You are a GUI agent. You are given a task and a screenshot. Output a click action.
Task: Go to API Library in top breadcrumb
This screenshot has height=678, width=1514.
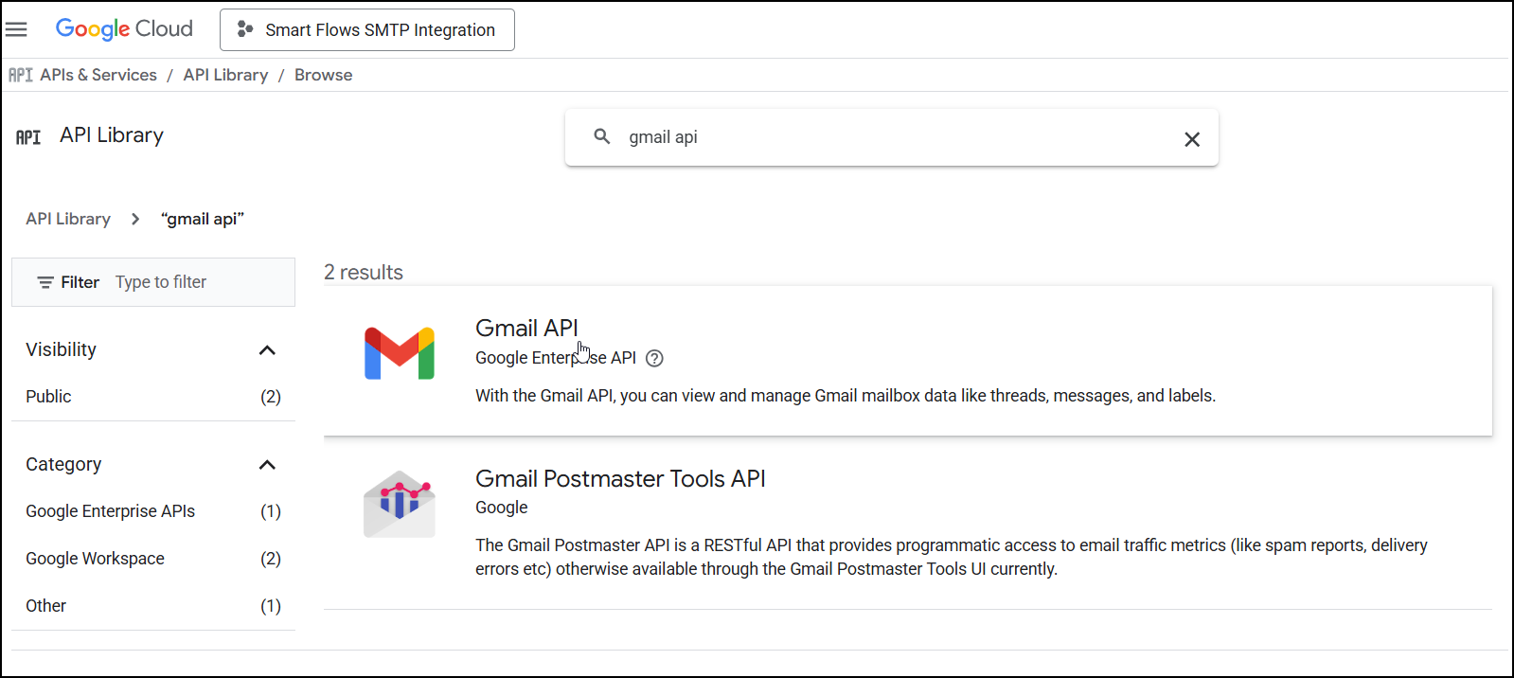(225, 75)
